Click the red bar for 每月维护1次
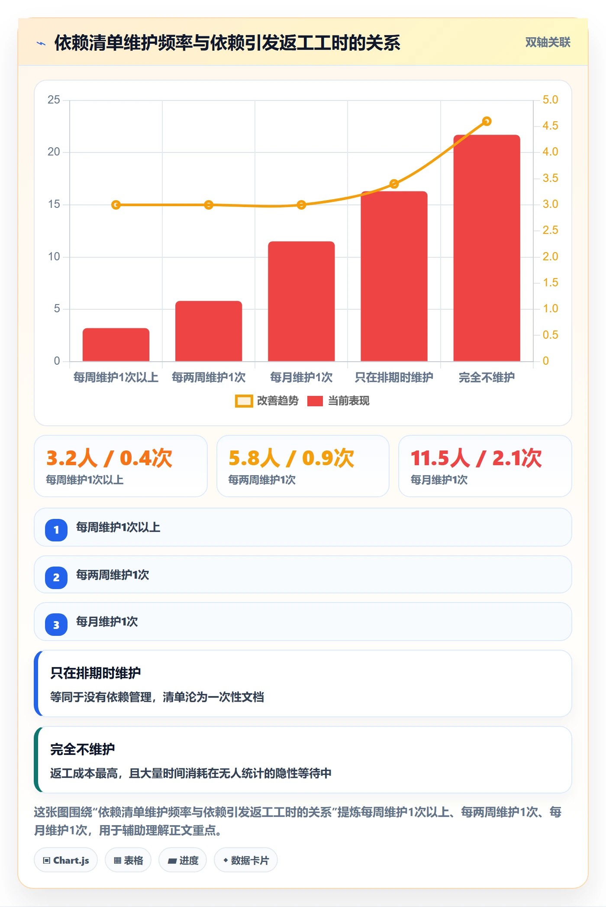The width and height of the screenshot is (606, 907). point(301,301)
